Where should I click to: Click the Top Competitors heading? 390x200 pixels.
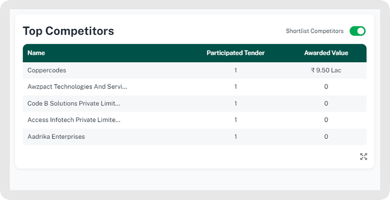(x=68, y=31)
